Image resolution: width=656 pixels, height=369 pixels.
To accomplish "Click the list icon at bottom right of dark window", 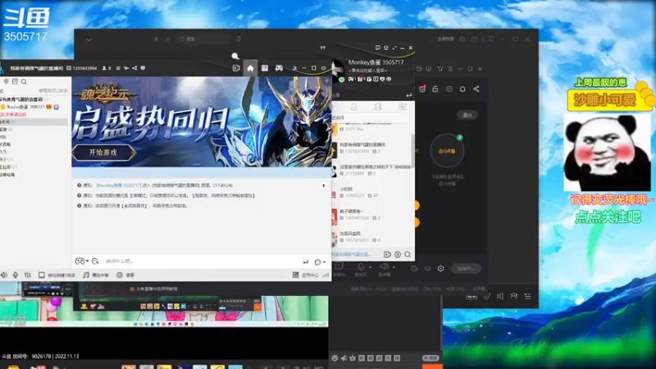I will (x=527, y=296).
